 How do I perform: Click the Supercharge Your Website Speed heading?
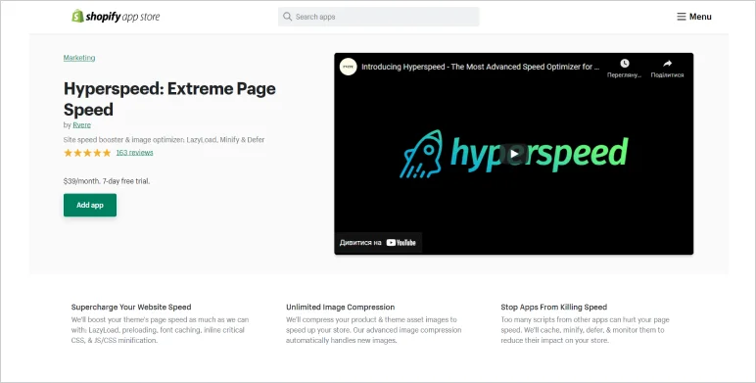pyautogui.click(x=131, y=307)
